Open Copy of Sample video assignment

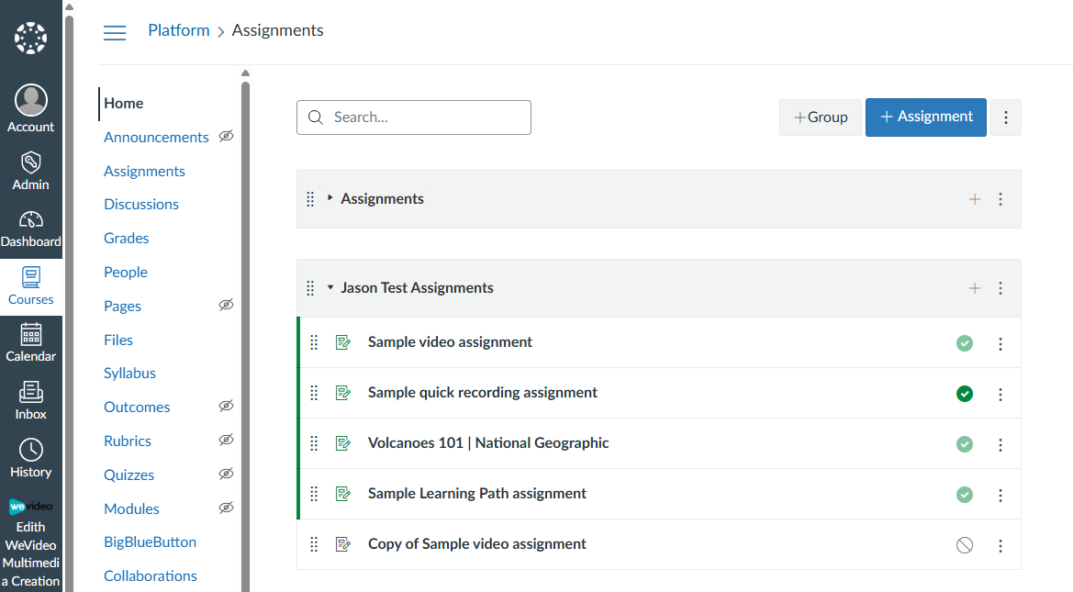point(477,544)
